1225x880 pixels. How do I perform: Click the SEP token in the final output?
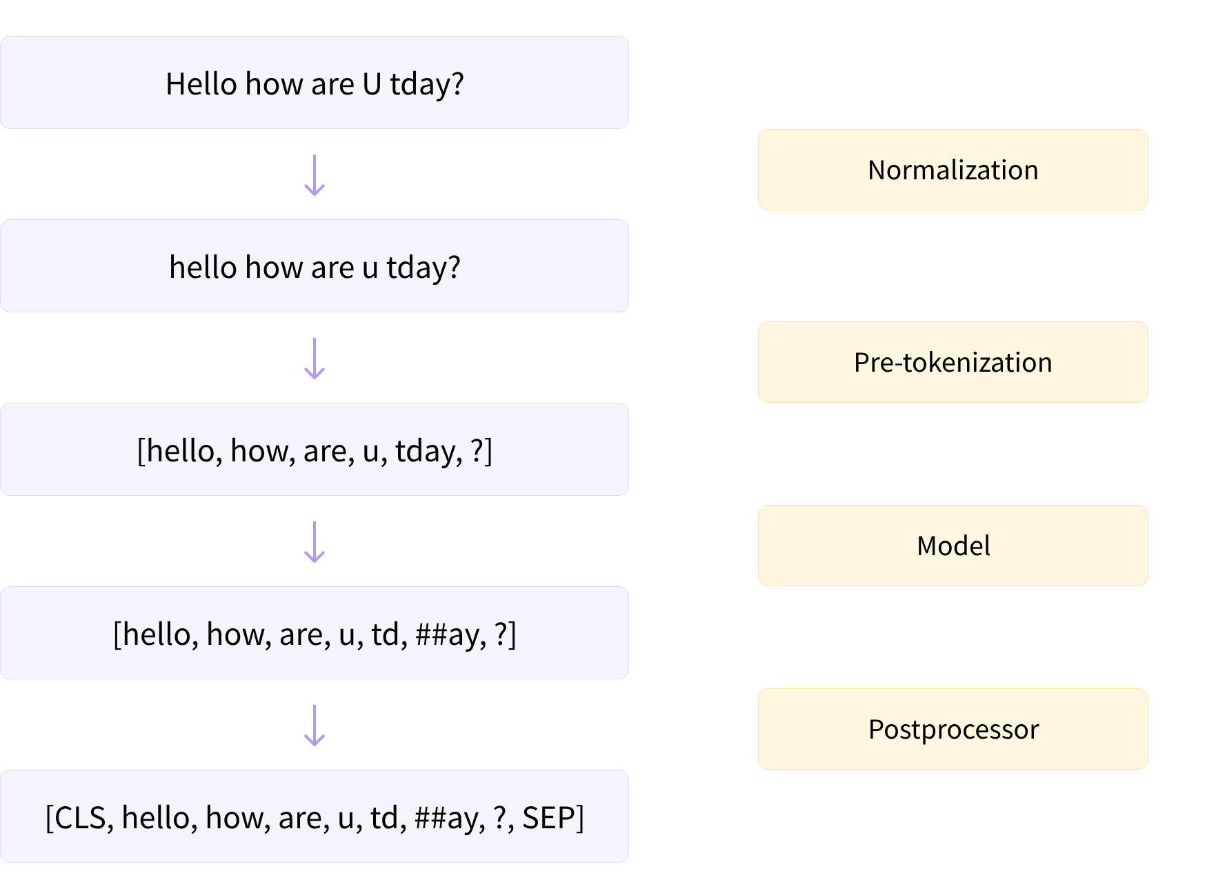(x=549, y=818)
